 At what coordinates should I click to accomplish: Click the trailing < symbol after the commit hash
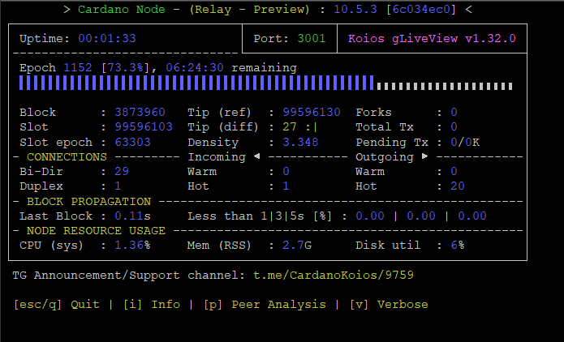click(469, 10)
